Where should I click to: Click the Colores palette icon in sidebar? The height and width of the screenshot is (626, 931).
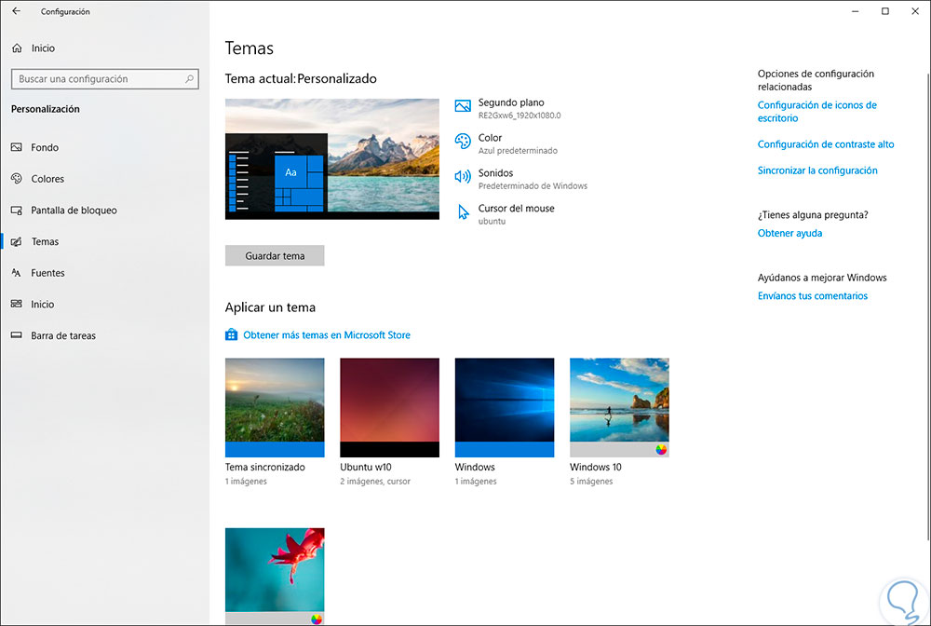17,179
